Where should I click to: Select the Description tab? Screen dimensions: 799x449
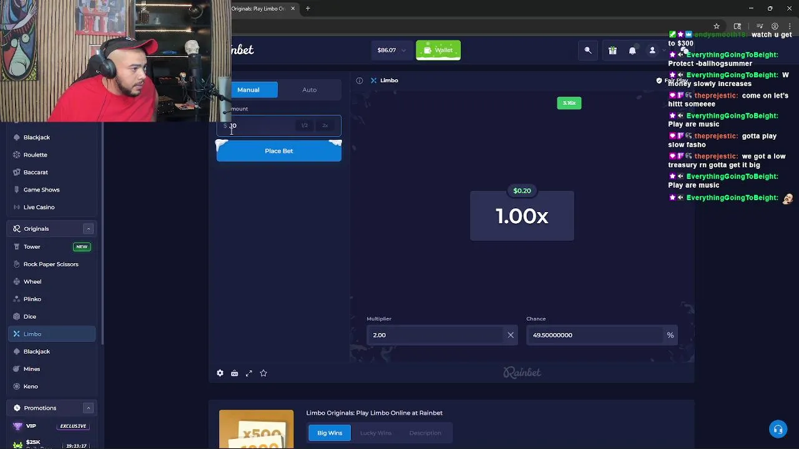[x=425, y=433]
